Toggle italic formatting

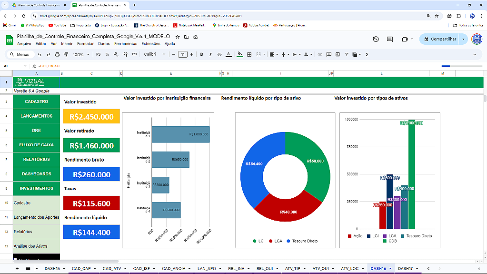[210, 55]
